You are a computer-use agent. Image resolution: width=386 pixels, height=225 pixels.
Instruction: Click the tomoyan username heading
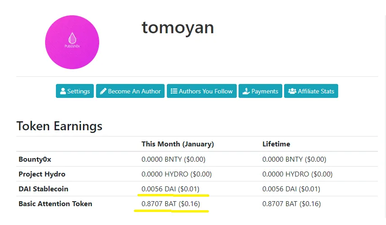(x=178, y=28)
